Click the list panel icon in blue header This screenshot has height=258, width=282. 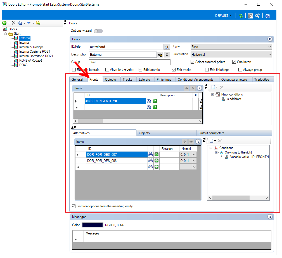[x=250, y=16]
